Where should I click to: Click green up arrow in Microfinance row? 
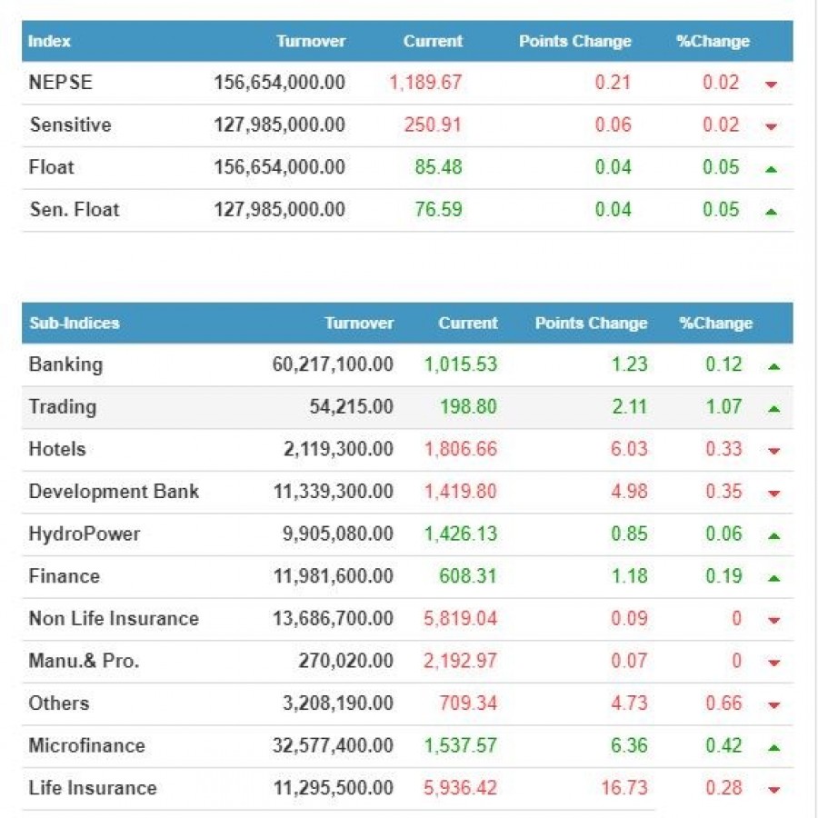tap(773, 747)
